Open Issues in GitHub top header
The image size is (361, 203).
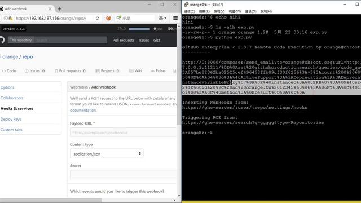(144, 40)
